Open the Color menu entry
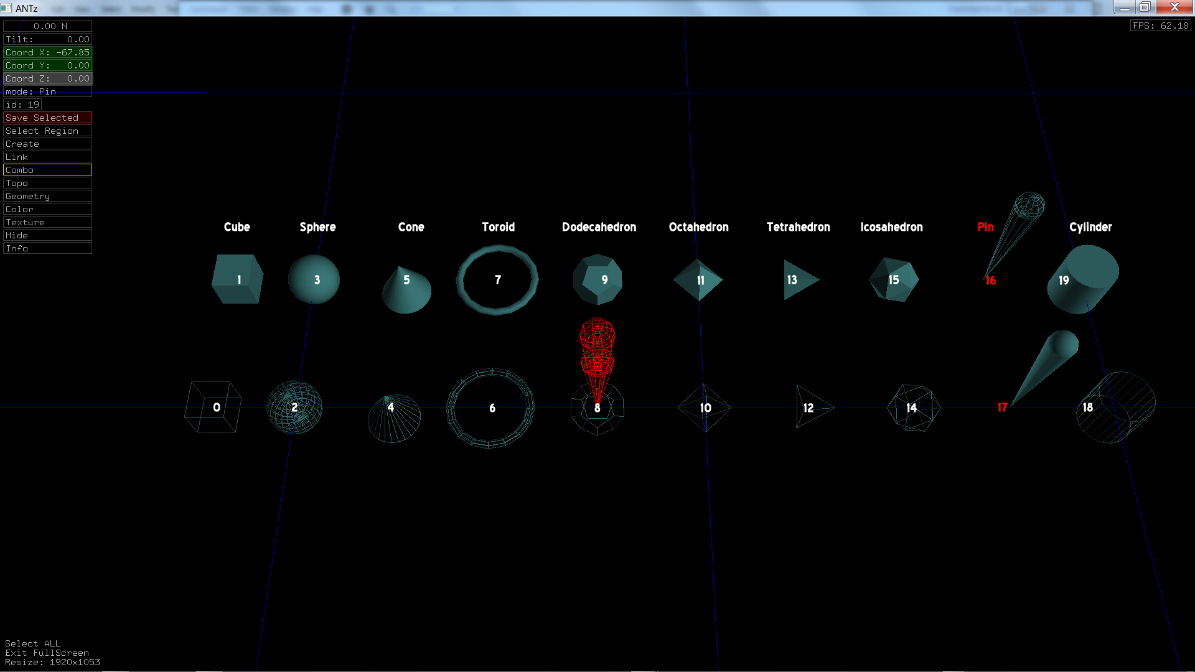Viewport: 1195px width, 672px height. point(47,209)
